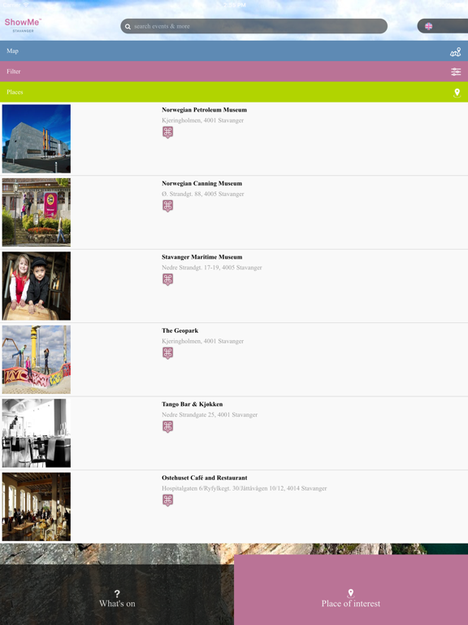468x625 pixels.
Task: Select address Hospitalgaten 6/Ryfylkegt. 30
Action: point(244,488)
